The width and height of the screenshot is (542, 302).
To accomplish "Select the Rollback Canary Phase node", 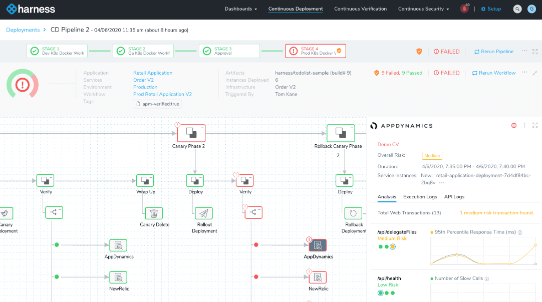I will pos(341,133).
